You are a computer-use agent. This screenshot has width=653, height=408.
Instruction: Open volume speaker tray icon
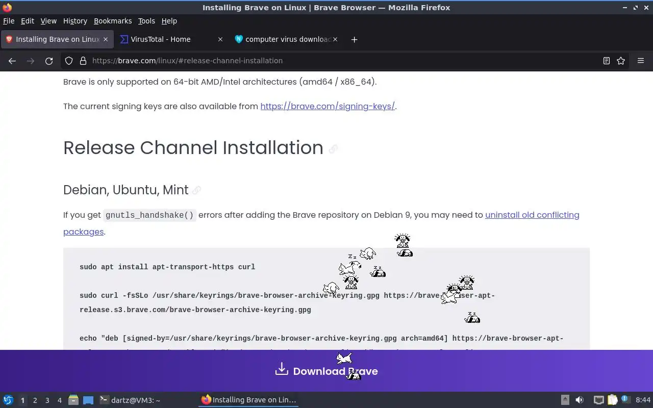click(580, 400)
